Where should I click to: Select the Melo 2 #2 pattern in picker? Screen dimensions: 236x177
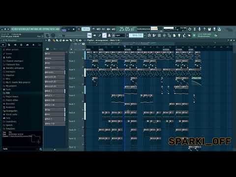tap(55, 124)
